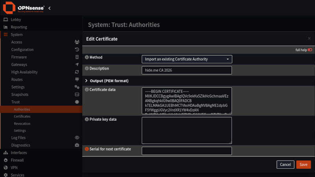Collapse the sidebar with the chevron arrow

click(x=50, y=8)
